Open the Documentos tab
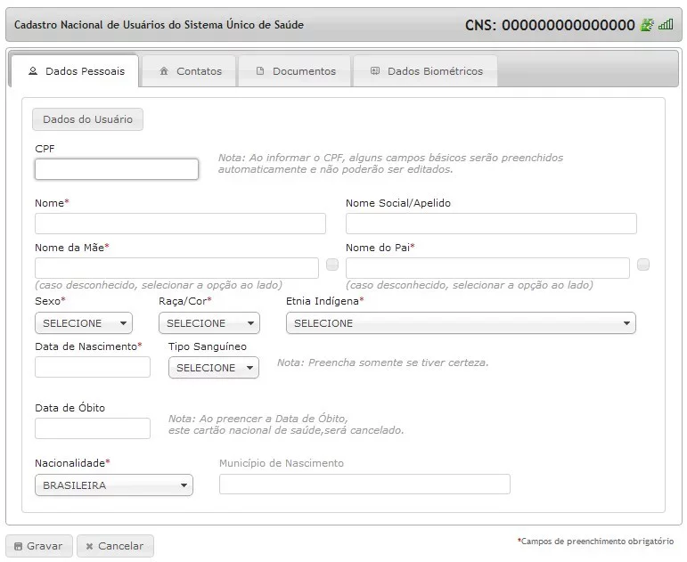Image resolution: width=687 pixels, height=562 pixels. (x=294, y=71)
